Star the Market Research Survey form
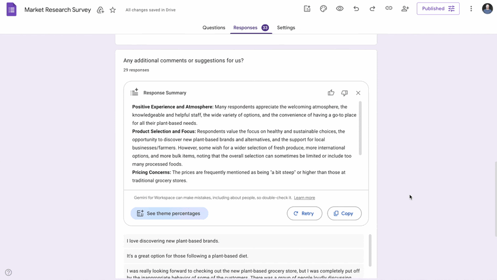The width and height of the screenshot is (497, 280). pos(113,10)
